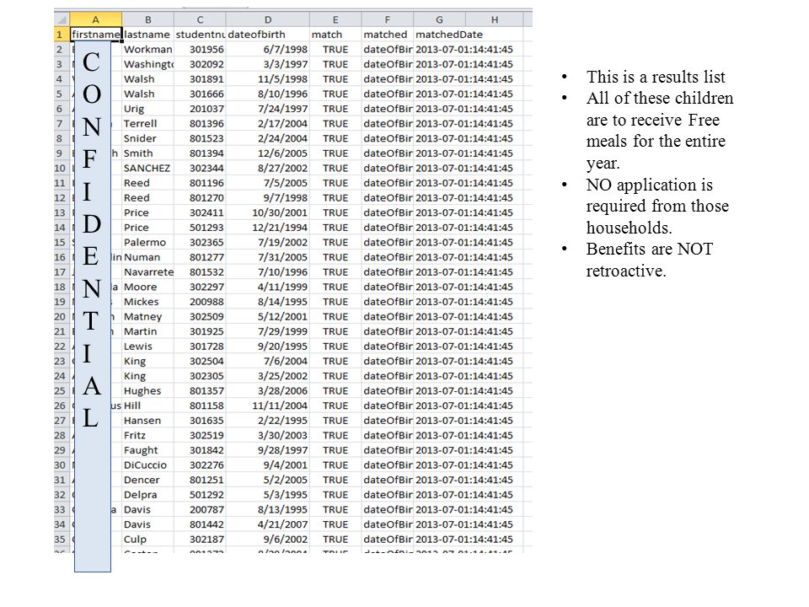Select the Palermo last name cell
The image size is (809, 607).
tap(148, 243)
